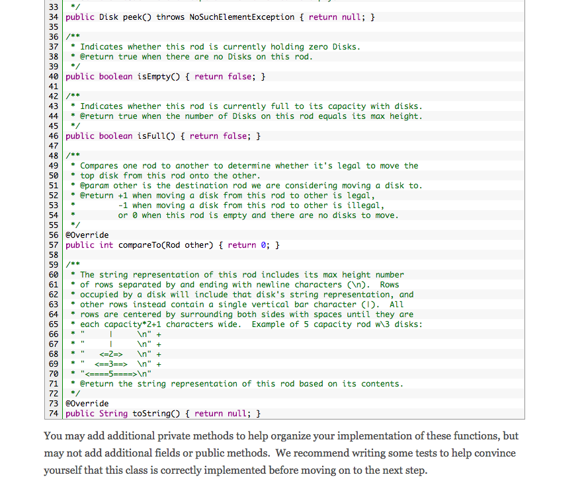Select line number 48 in the gutter

(x=52, y=155)
